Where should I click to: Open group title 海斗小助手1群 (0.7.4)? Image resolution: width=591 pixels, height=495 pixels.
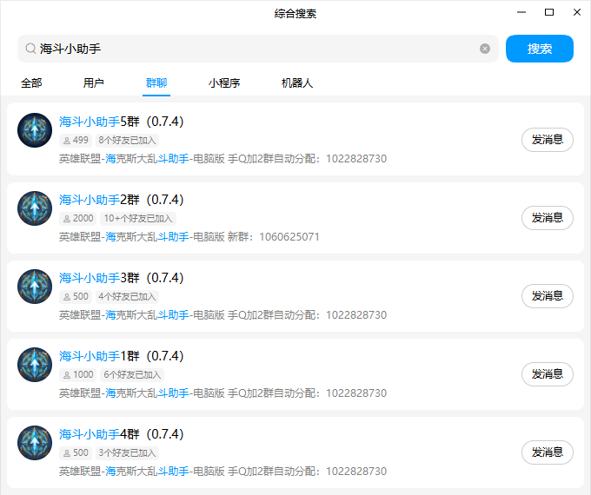[122, 356]
